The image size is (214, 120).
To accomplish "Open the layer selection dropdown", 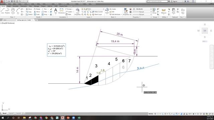I will pyautogui.click(x=93, y=9).
